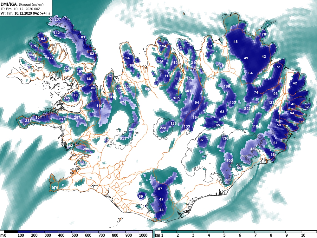
Task: Pick the legend swatch between 900 and 1000 m
Action: click(x=132, y=232)
